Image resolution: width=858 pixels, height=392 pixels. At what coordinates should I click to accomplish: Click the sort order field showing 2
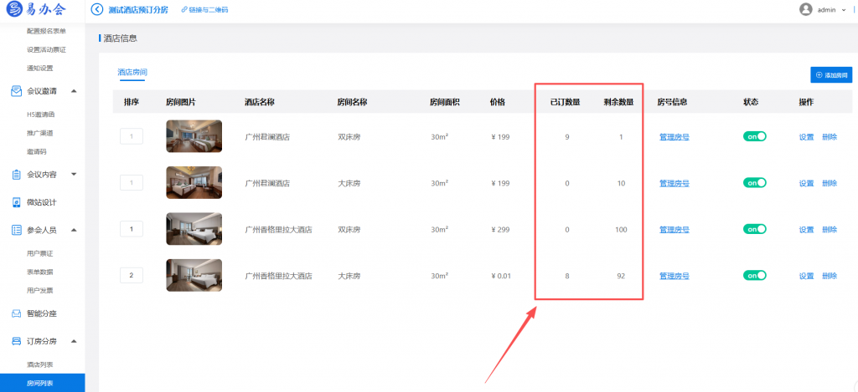coord(132,276)
